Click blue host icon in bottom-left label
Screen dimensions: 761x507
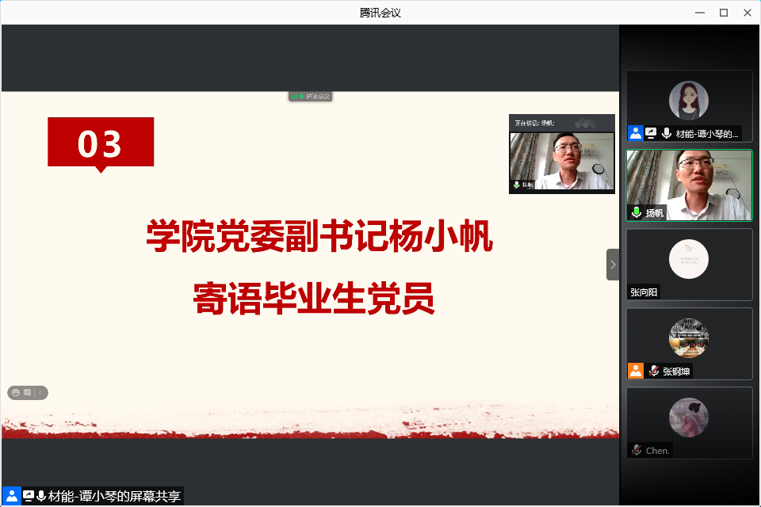pyautogui.click(x=11, y=496)
